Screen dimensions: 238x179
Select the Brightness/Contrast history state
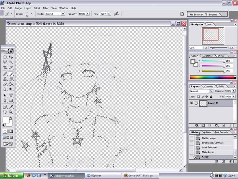click(x=213, y=143)
